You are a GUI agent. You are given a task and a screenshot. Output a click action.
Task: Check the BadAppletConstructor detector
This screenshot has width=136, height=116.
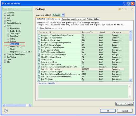[x=39, y=38]
